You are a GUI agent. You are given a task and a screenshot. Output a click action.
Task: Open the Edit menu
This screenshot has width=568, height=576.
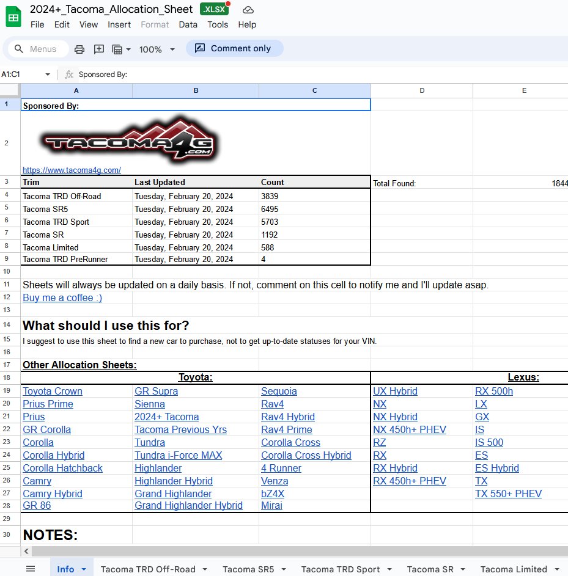pyautogui.click(x=62, y=24)
